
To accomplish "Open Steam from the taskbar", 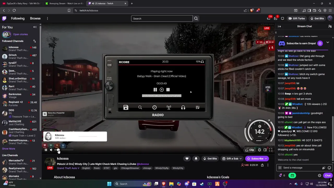I will click(202, 184).
